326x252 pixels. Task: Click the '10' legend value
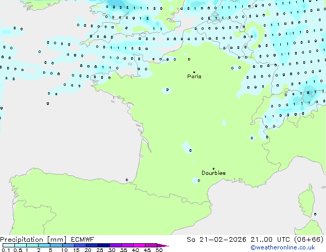64,250
